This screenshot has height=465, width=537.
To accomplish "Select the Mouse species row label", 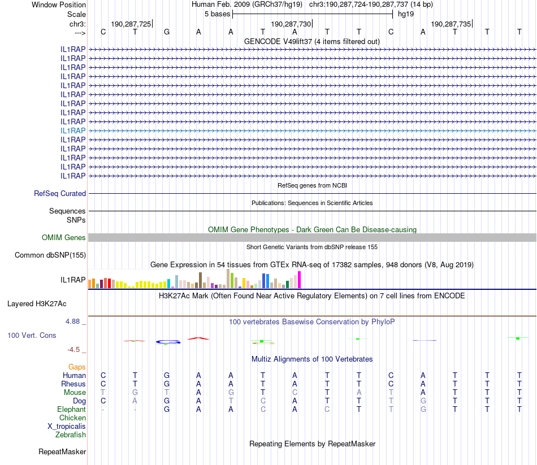I will pos(75,393).
